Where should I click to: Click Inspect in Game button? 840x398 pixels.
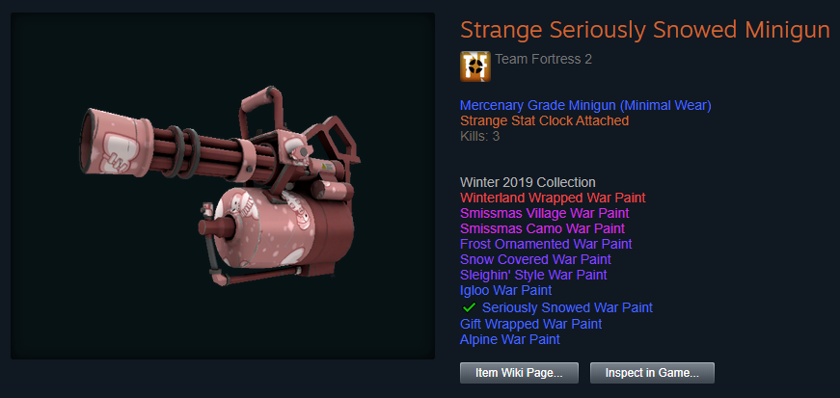point(652,373)
